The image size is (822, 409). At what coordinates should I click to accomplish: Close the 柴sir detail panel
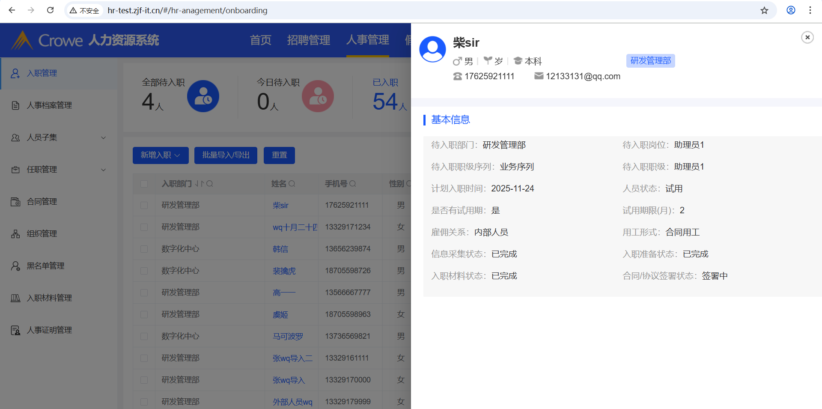(x=807, y=38)
